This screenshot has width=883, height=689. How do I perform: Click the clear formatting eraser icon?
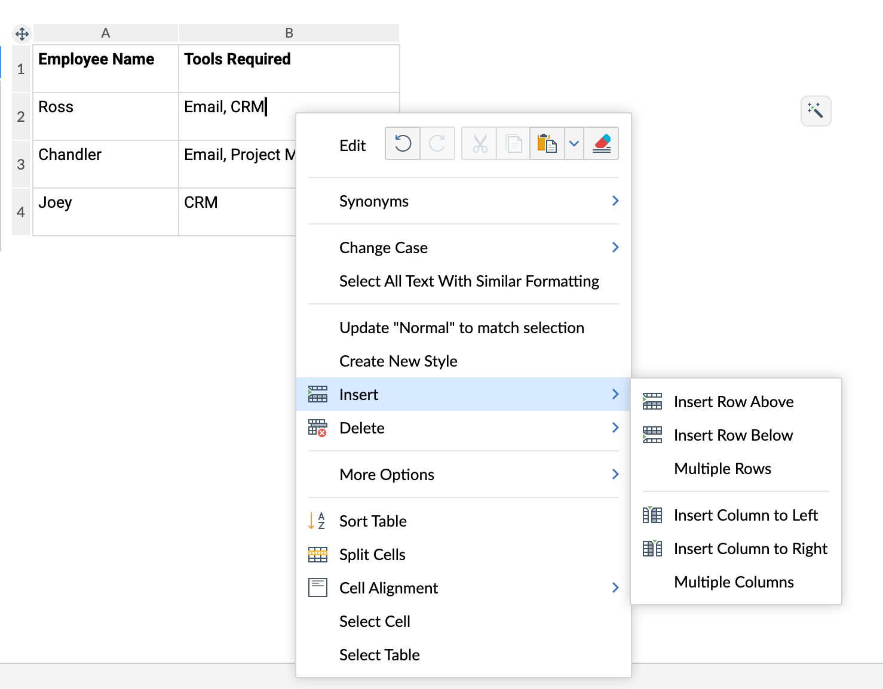point(602,144)
